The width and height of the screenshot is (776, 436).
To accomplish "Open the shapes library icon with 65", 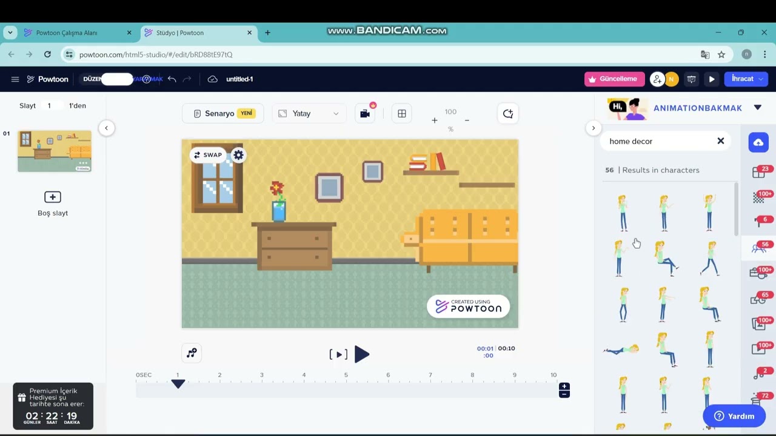I will pos(759,298).
